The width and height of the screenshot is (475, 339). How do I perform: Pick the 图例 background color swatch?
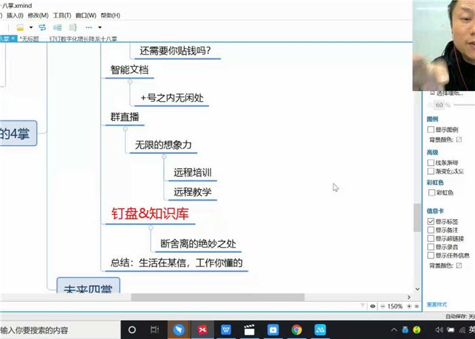(x=459, y=138)
